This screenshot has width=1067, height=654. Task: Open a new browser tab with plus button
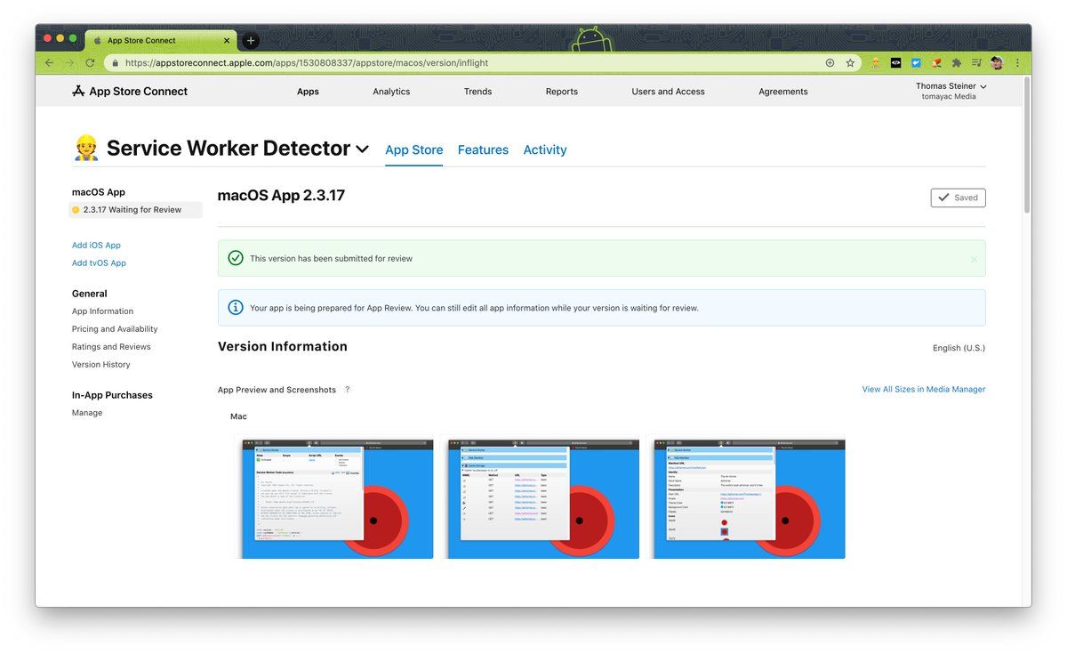[x=251, y=40]
